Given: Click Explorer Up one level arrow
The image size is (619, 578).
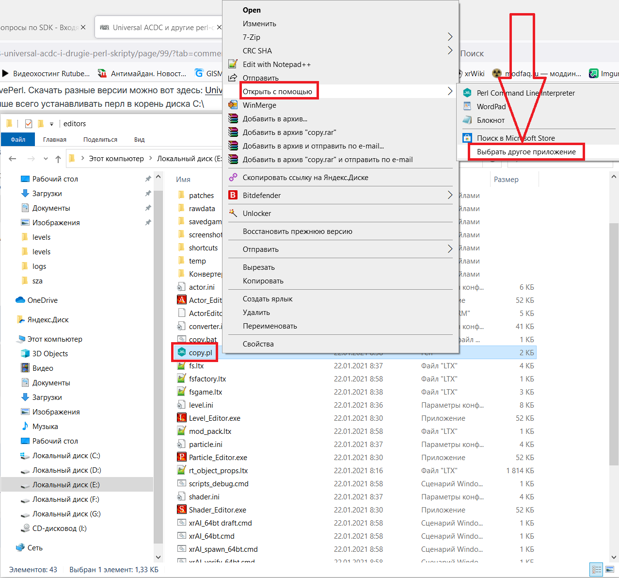Looking at the screenshot, I should click(58, 159).
